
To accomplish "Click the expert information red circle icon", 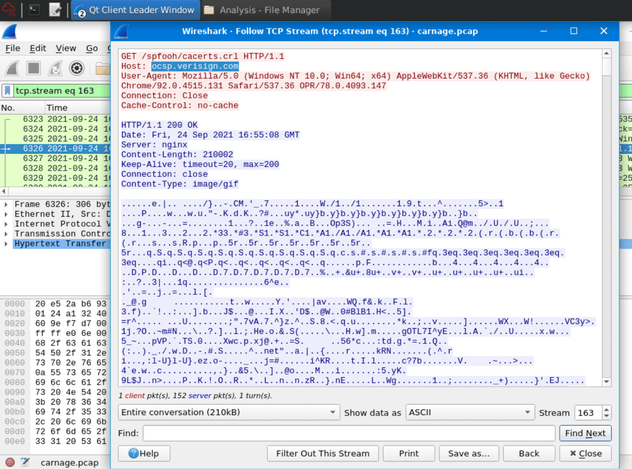I will pyautogui.click(x=9, y=462).
